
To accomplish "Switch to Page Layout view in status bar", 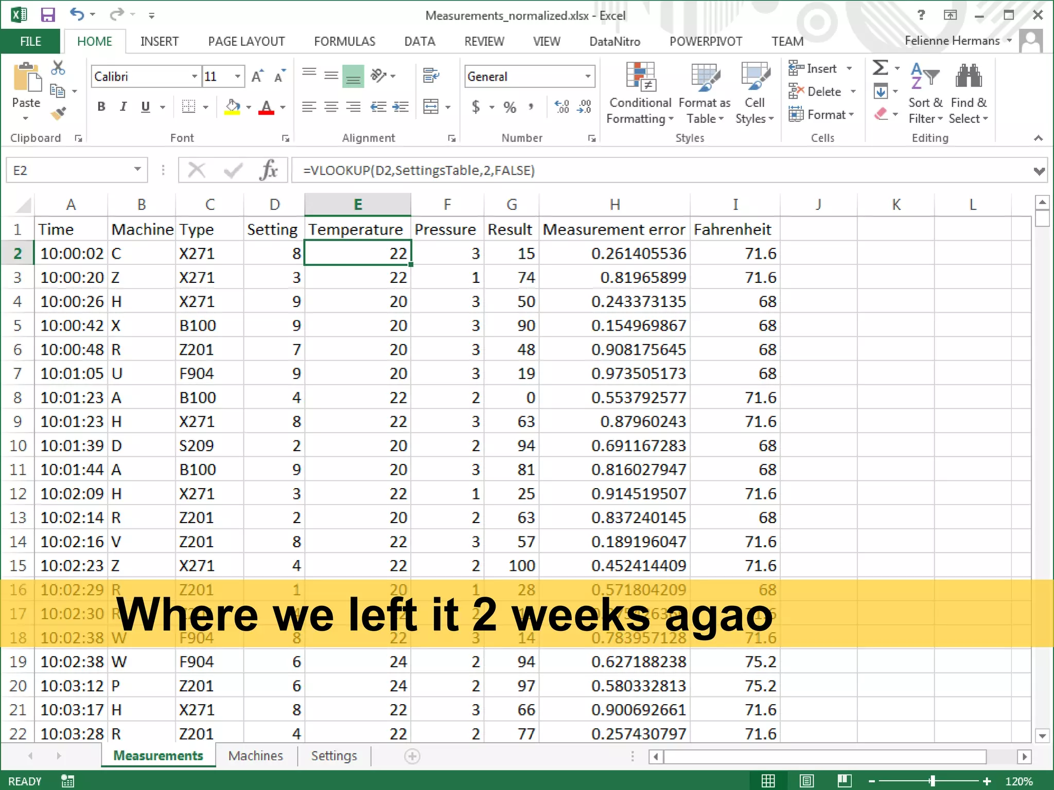I will (x=806, y=781).
